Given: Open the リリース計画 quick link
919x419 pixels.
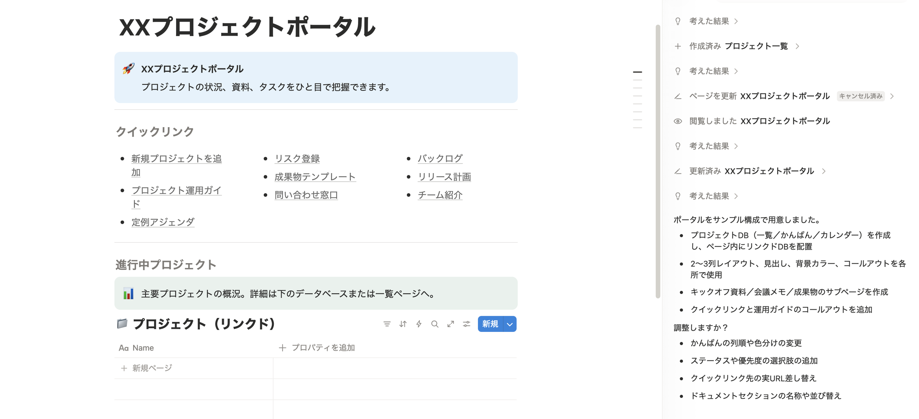Looking at the screenshot, I should 444,177.
